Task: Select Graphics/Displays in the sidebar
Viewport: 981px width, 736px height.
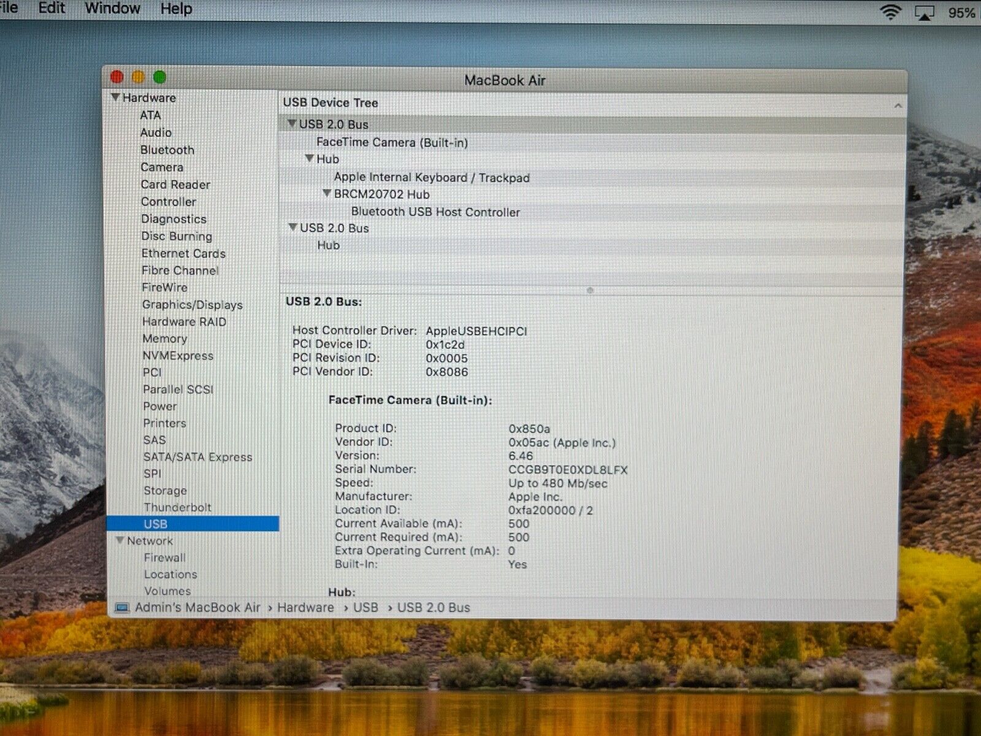Action: [193, 305]
